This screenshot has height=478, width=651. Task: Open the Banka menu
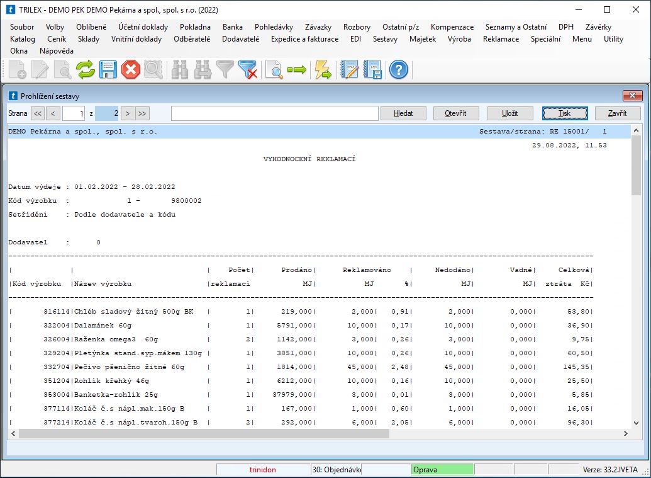[x=233, y=27]
